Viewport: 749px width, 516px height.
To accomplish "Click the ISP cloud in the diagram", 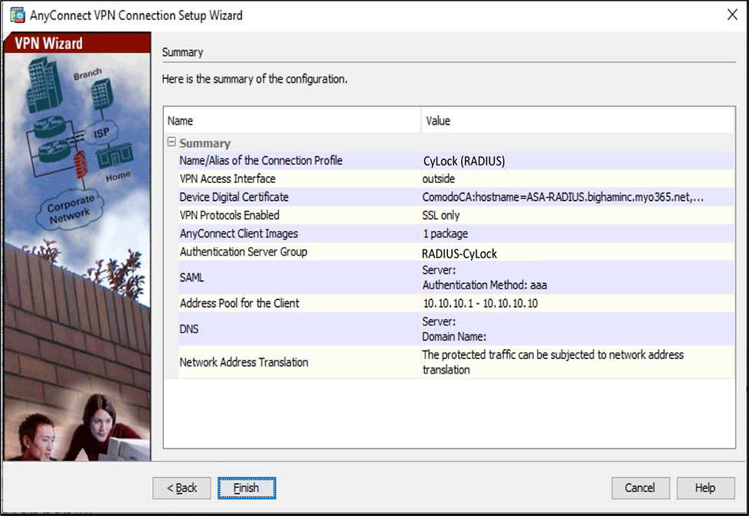I will (x=103, y=132).
